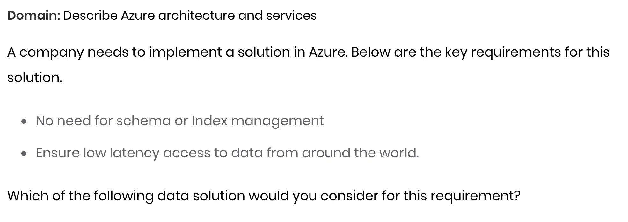Click the bullet dot before "Ensure low latency"
This screenshot has height=222, width=628.
(x=24, y=154)
